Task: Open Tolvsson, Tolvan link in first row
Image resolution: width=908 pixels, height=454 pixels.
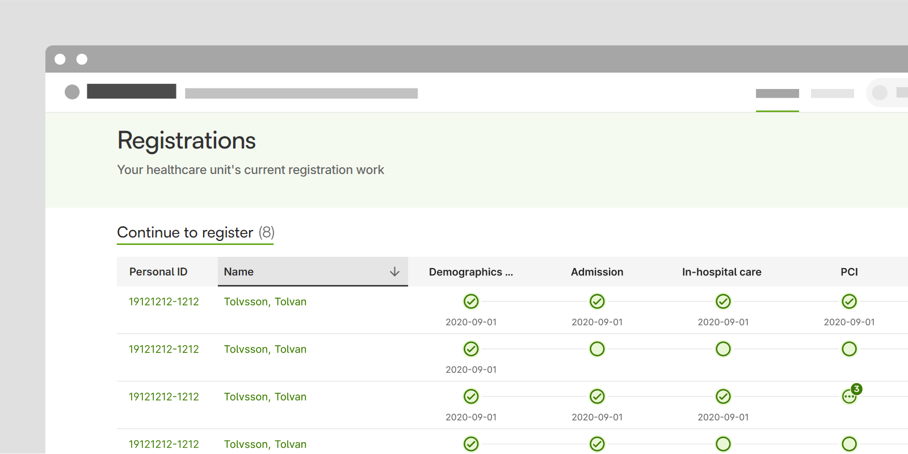Action: coord(265,302)
